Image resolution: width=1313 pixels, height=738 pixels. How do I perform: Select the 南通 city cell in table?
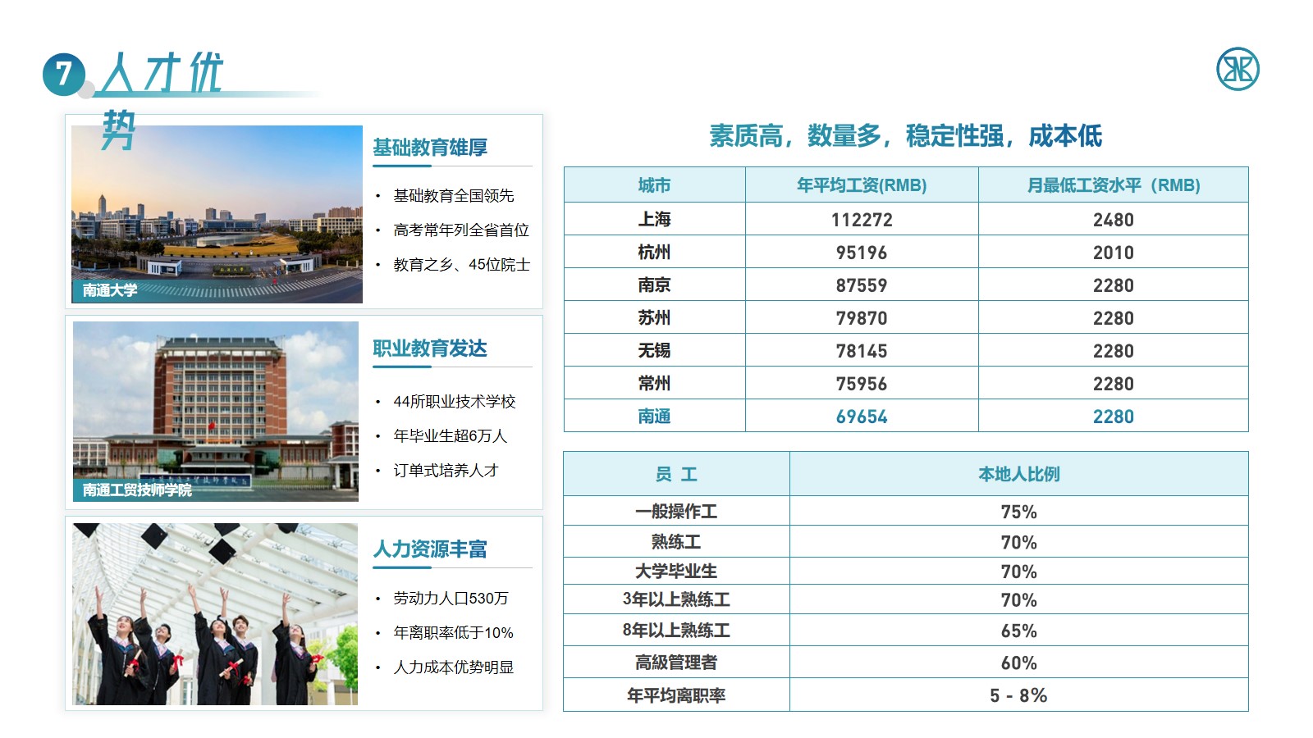point(654,417)
